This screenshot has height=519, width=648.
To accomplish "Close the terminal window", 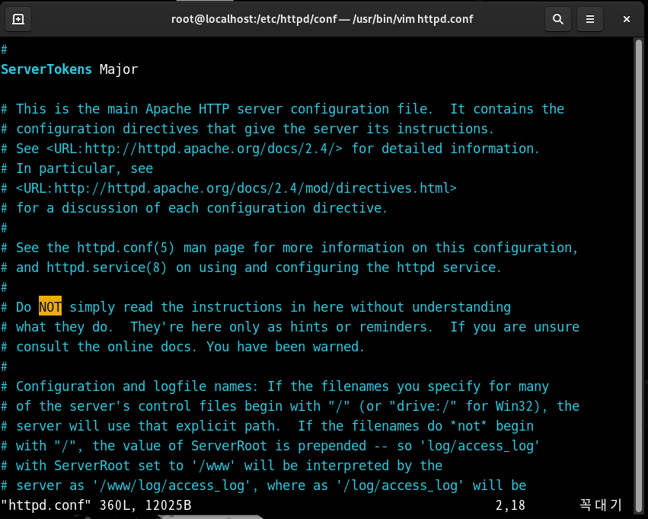I will coord(627,19).
